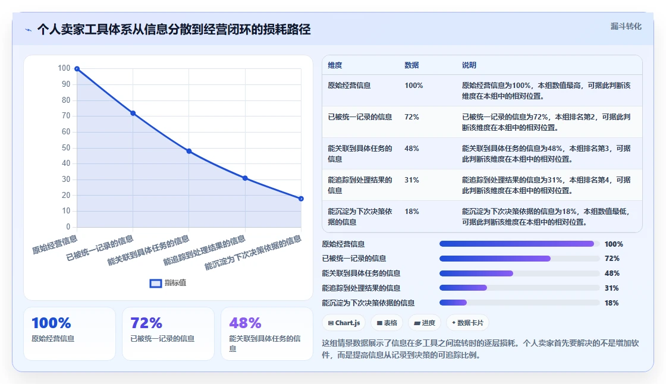Click the chart point at value 100
The width and height of the screenshot is (666, 384).
point(77,69)
